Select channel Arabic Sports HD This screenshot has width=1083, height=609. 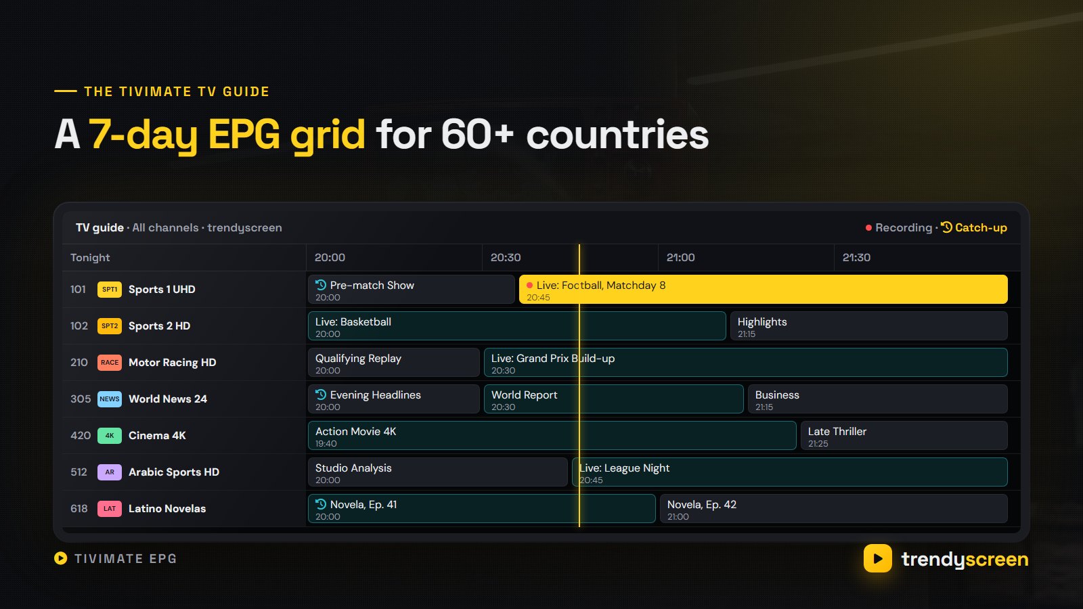[x=184, y=472]
